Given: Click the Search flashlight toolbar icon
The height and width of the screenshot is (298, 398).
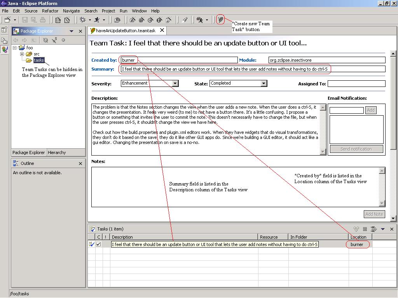Looking at the screenshot, I should click(185, 20).
